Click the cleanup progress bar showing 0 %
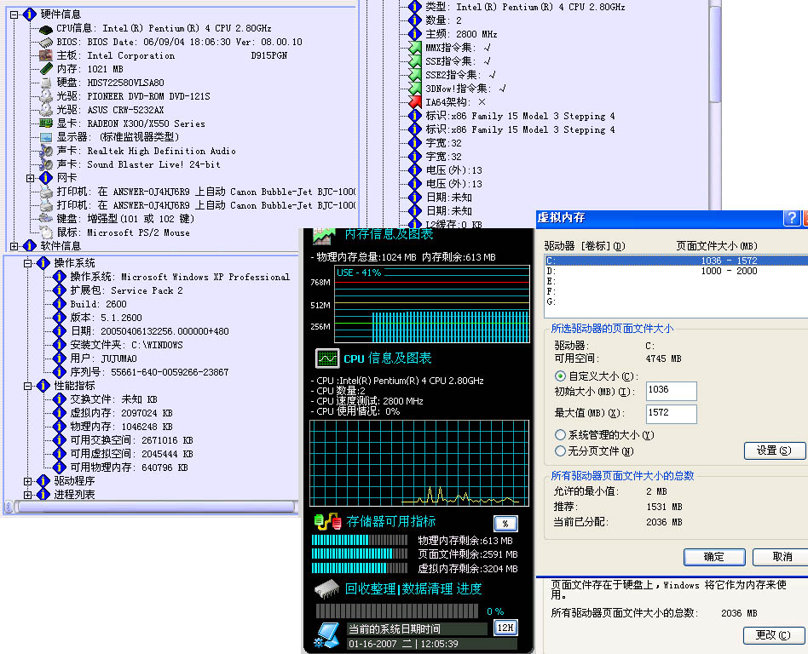 click(397, 611)
